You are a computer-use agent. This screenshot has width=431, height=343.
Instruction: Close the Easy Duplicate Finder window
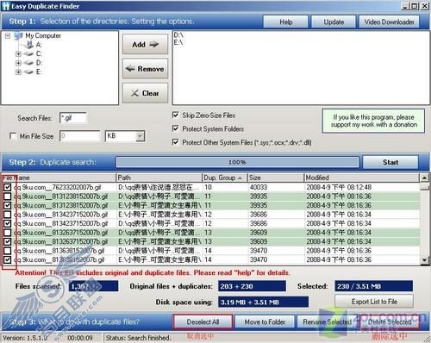[x=424, y=6]
